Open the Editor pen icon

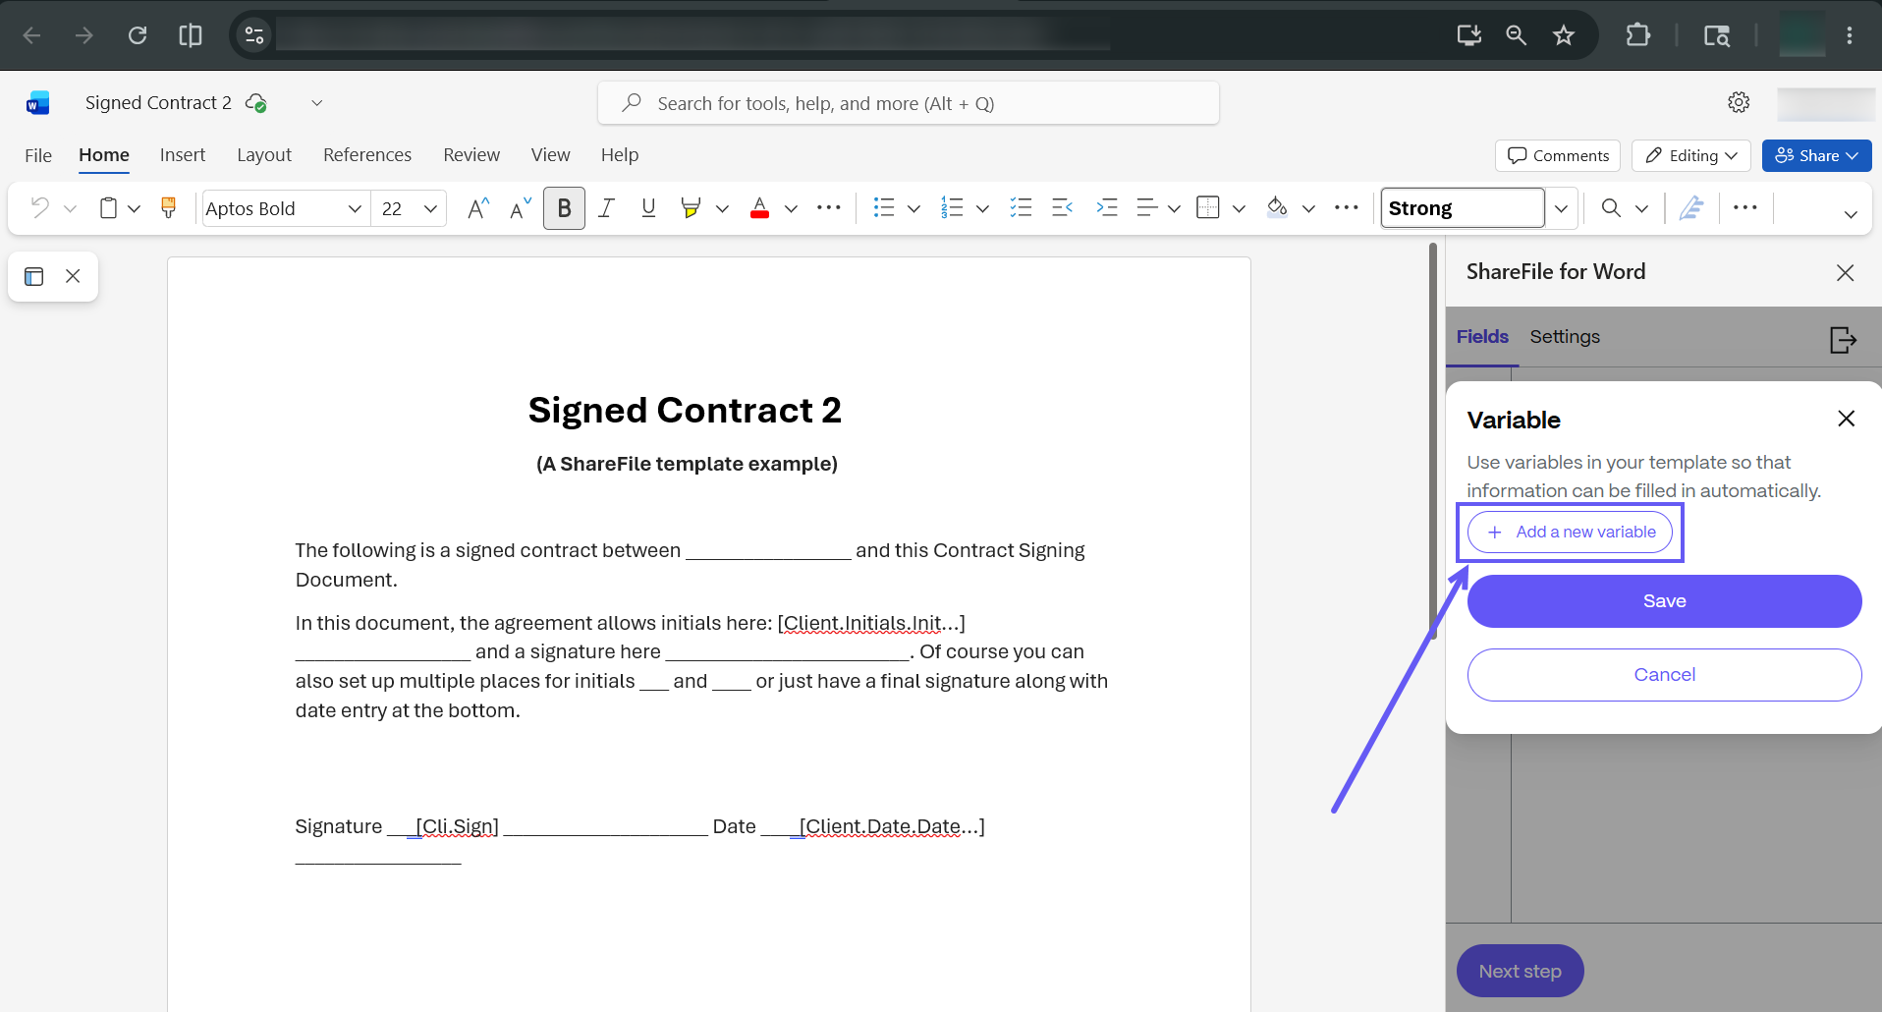(1691, 208)
